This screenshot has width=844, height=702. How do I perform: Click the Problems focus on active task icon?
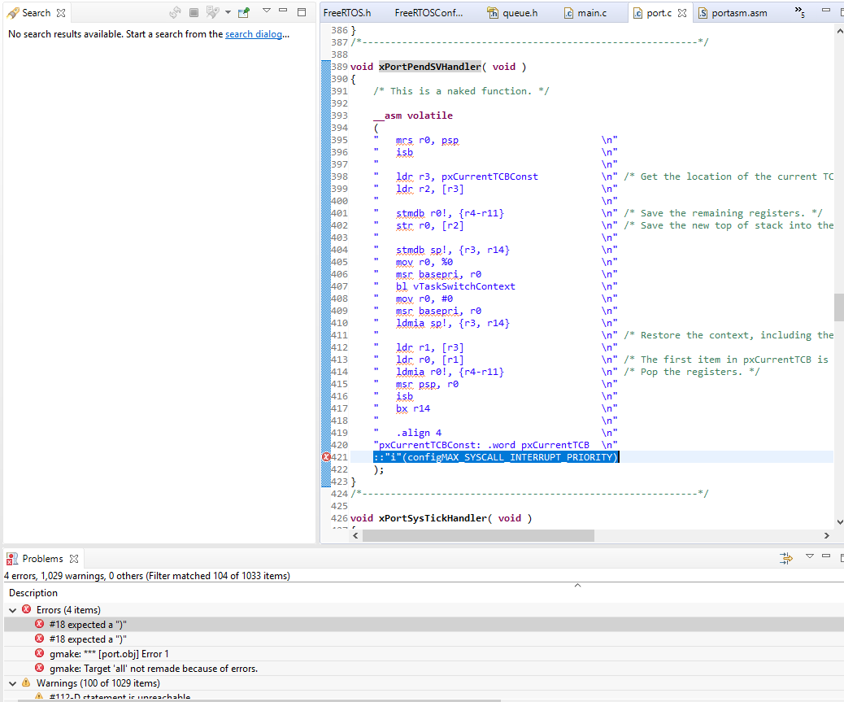coord(786,558)
